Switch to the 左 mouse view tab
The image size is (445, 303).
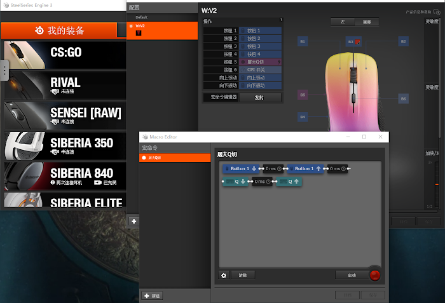point(343,22)
